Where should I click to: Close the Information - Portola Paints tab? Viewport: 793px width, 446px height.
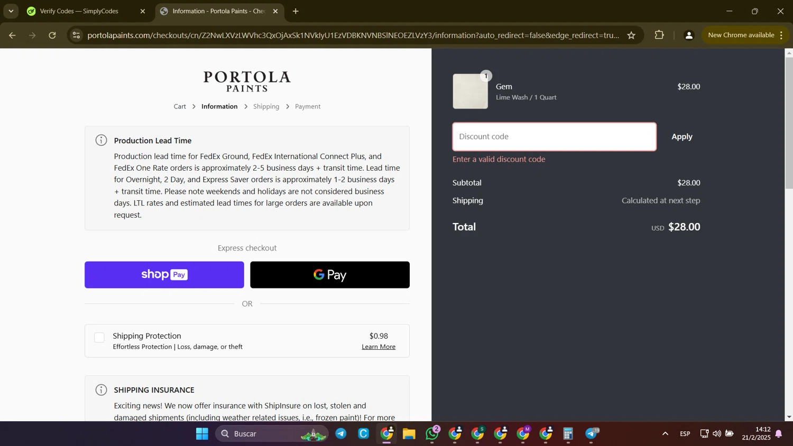click(x=275, y=11)
